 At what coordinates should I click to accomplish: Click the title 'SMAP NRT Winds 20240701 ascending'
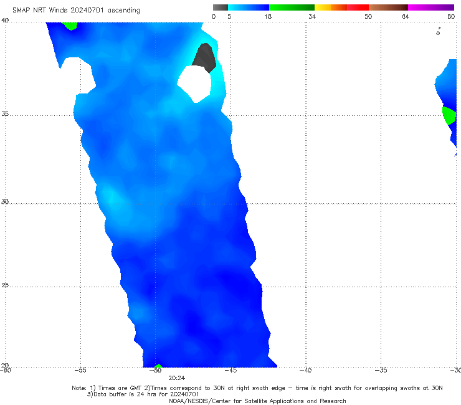coord(76,10)
